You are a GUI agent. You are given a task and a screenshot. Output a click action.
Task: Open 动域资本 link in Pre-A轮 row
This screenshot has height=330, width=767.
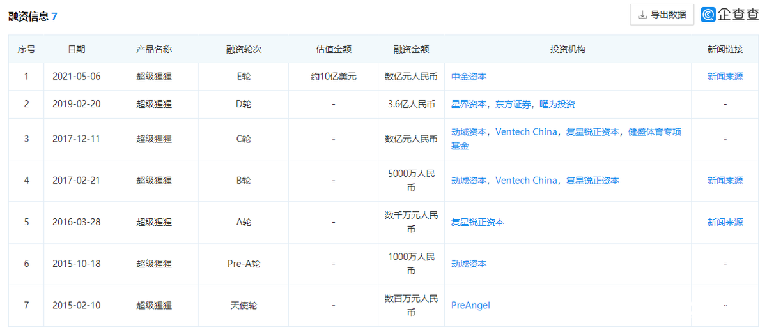pos(469,264)
